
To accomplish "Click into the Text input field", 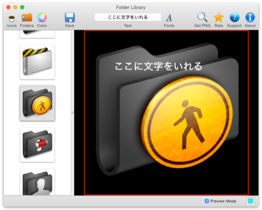I will point(128,17).
